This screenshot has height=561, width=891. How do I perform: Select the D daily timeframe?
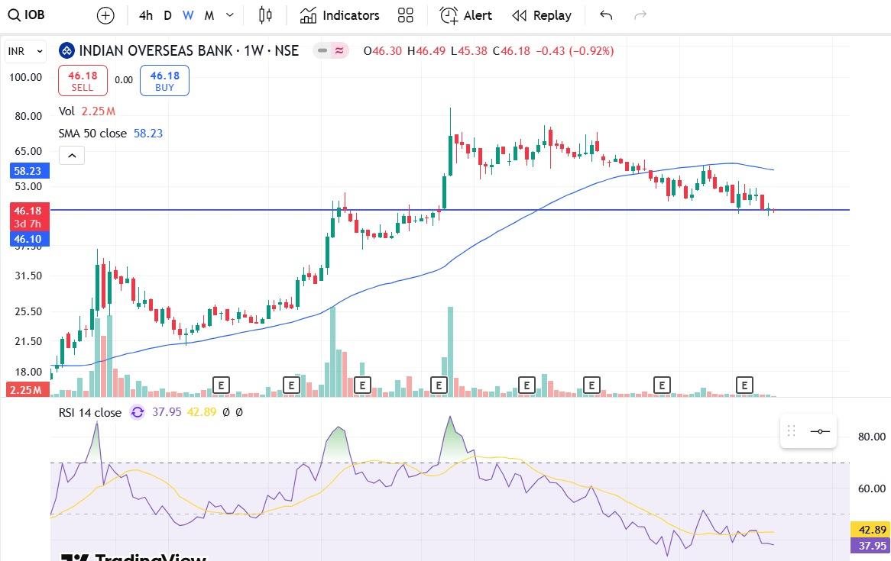click(167, 15)
